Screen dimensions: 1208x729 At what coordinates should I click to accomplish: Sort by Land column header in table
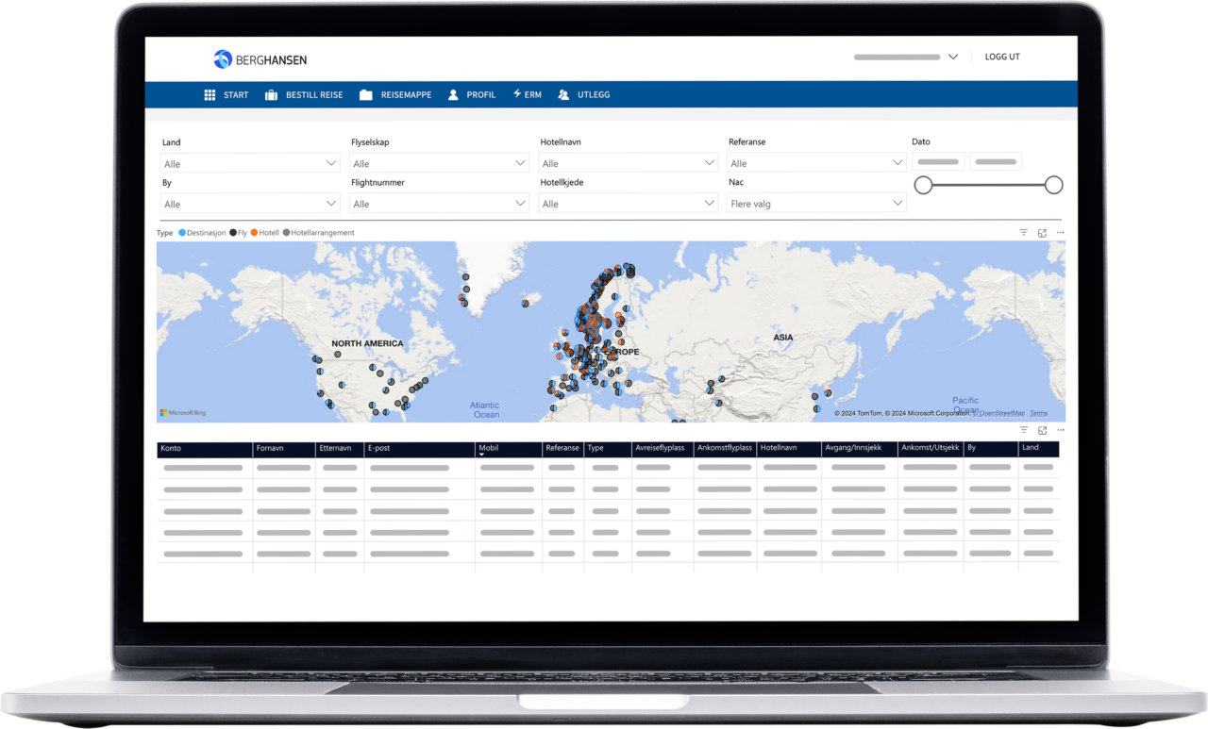click(1038, 450)
